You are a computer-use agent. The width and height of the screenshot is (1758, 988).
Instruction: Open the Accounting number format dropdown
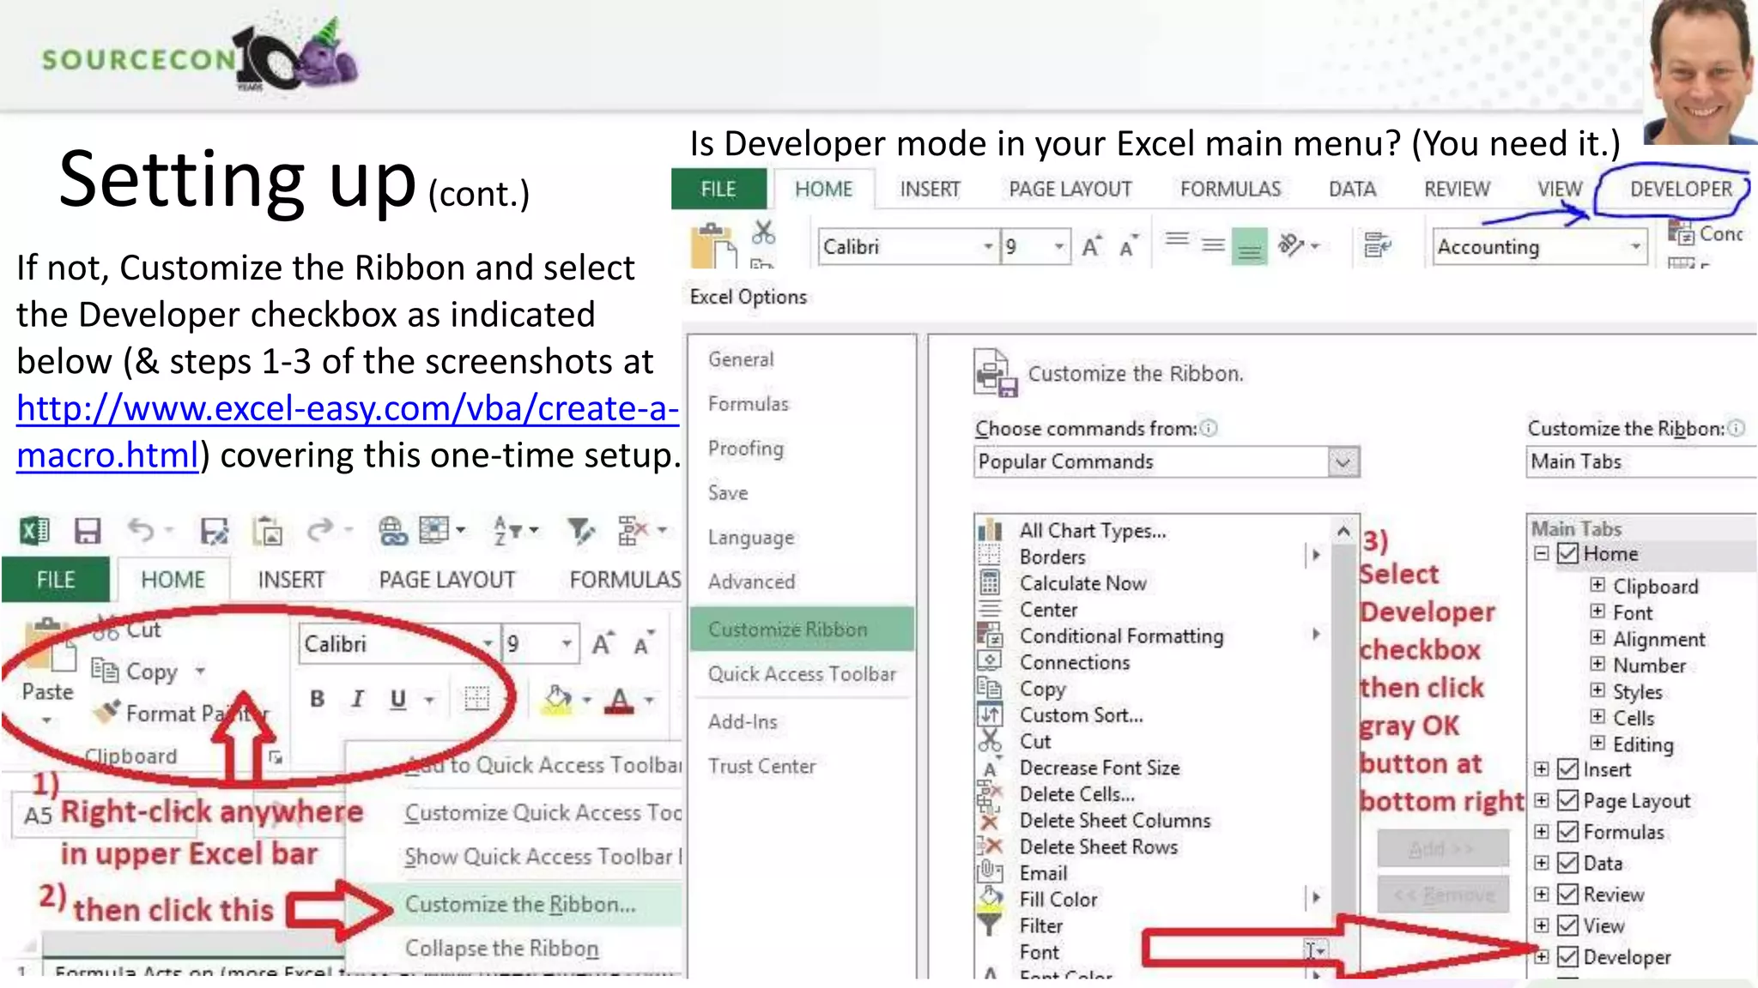1635,247
